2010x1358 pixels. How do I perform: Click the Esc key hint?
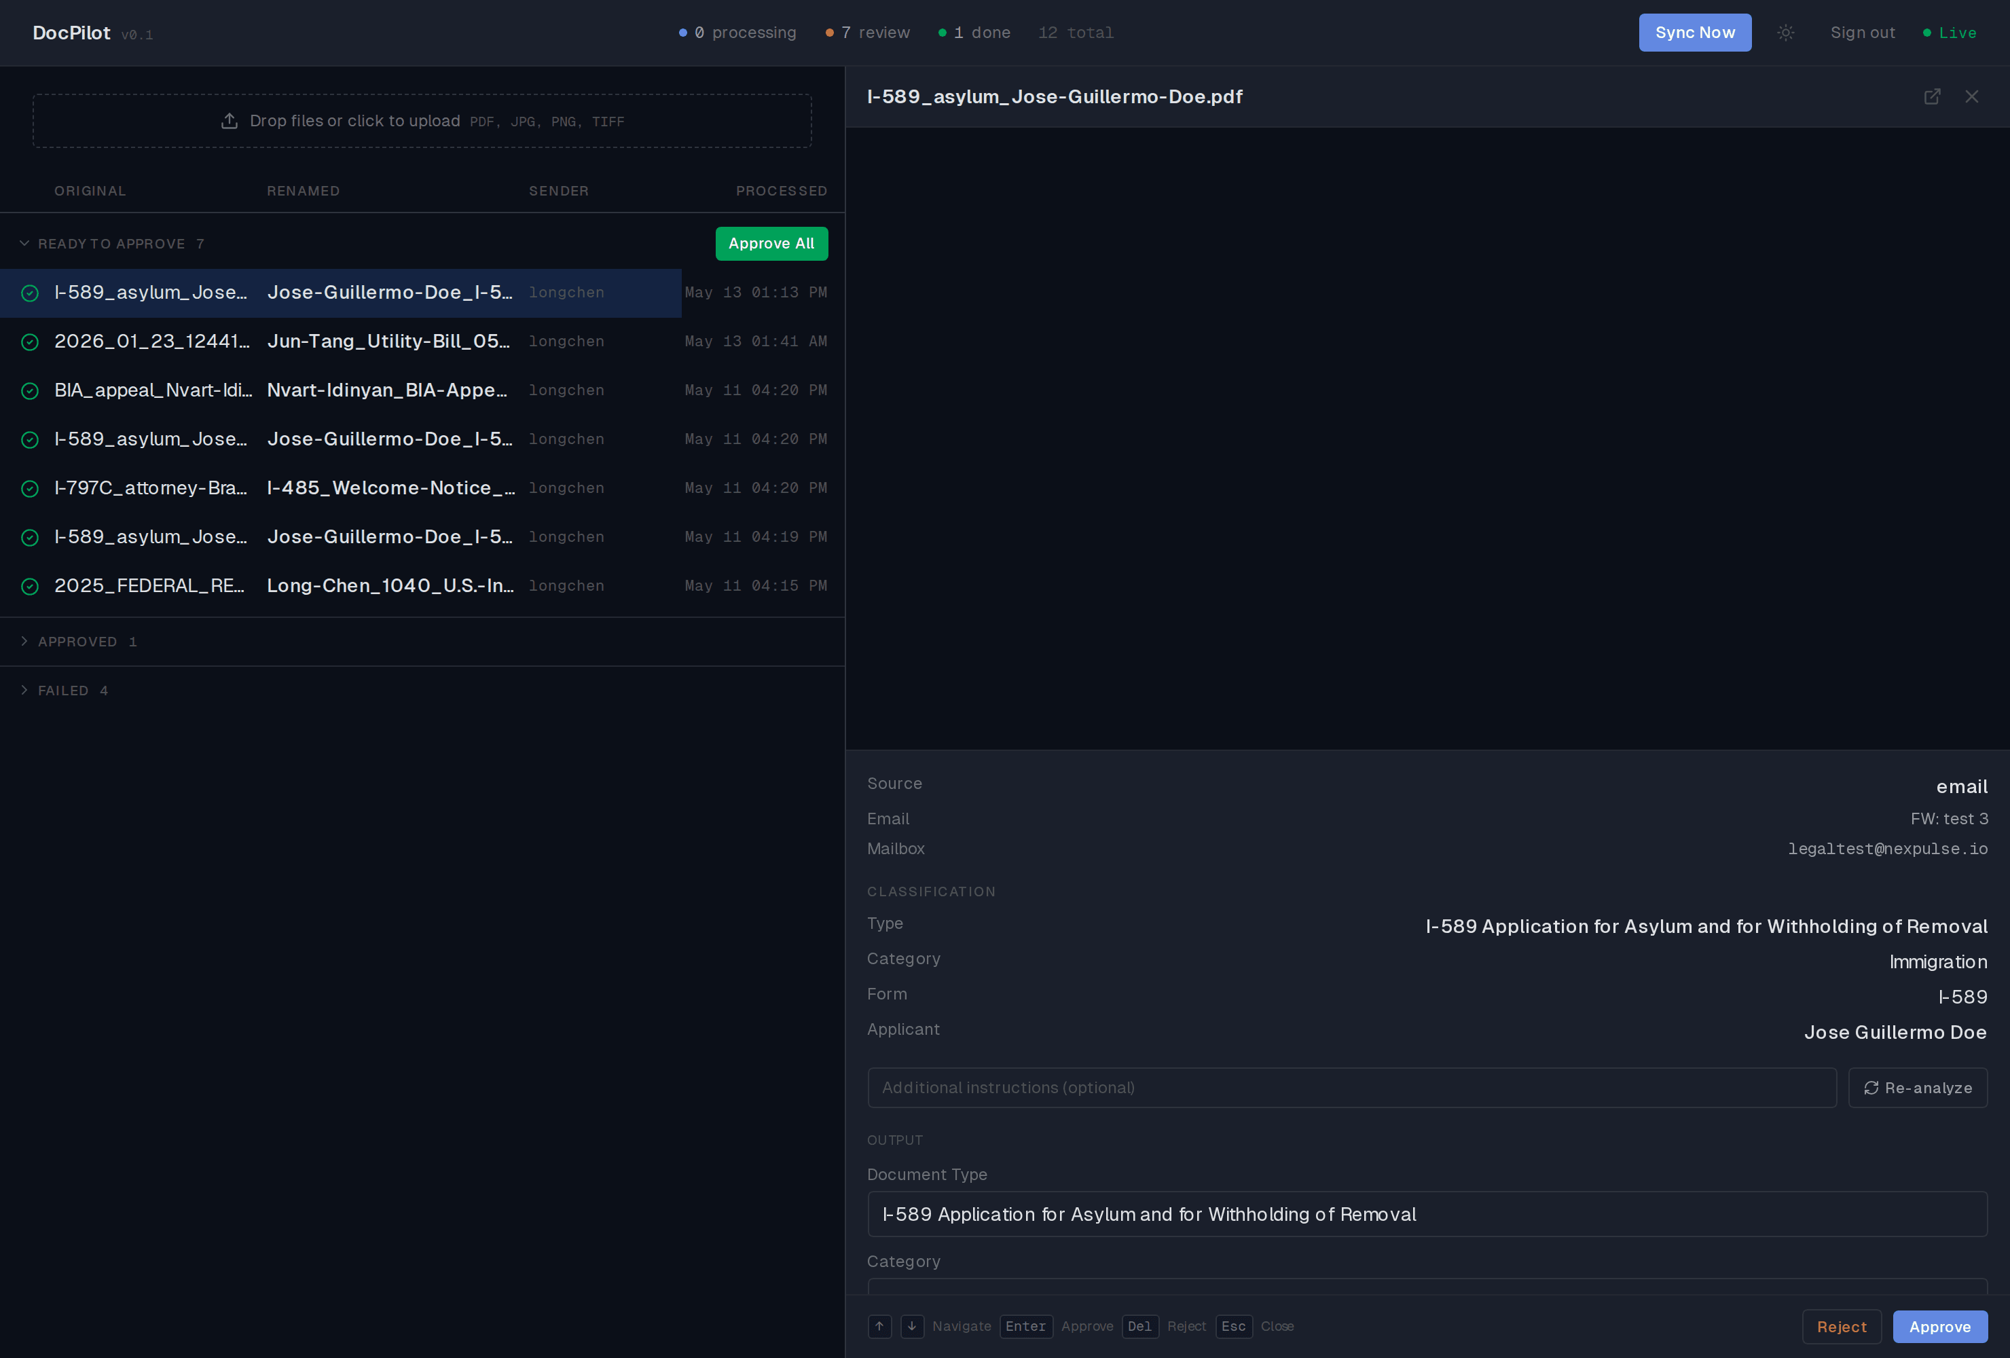1233,1326
